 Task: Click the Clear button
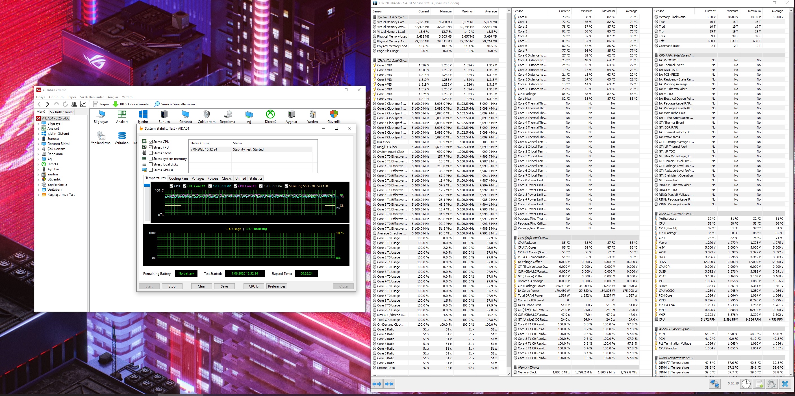point(201,286)
